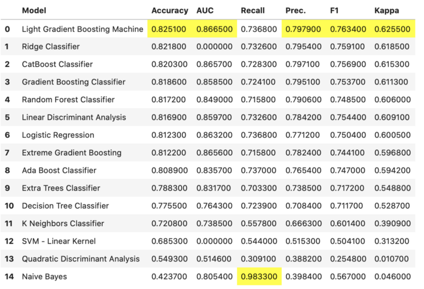Click highlighted AUC value 0.866500
Viewport: 424px width, 289px height.
tap(214, 29)
